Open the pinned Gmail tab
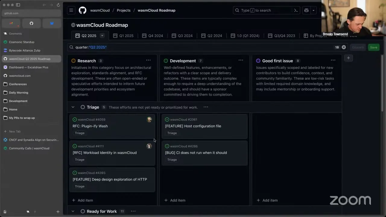The image size is (386, 217). (11, 23)
